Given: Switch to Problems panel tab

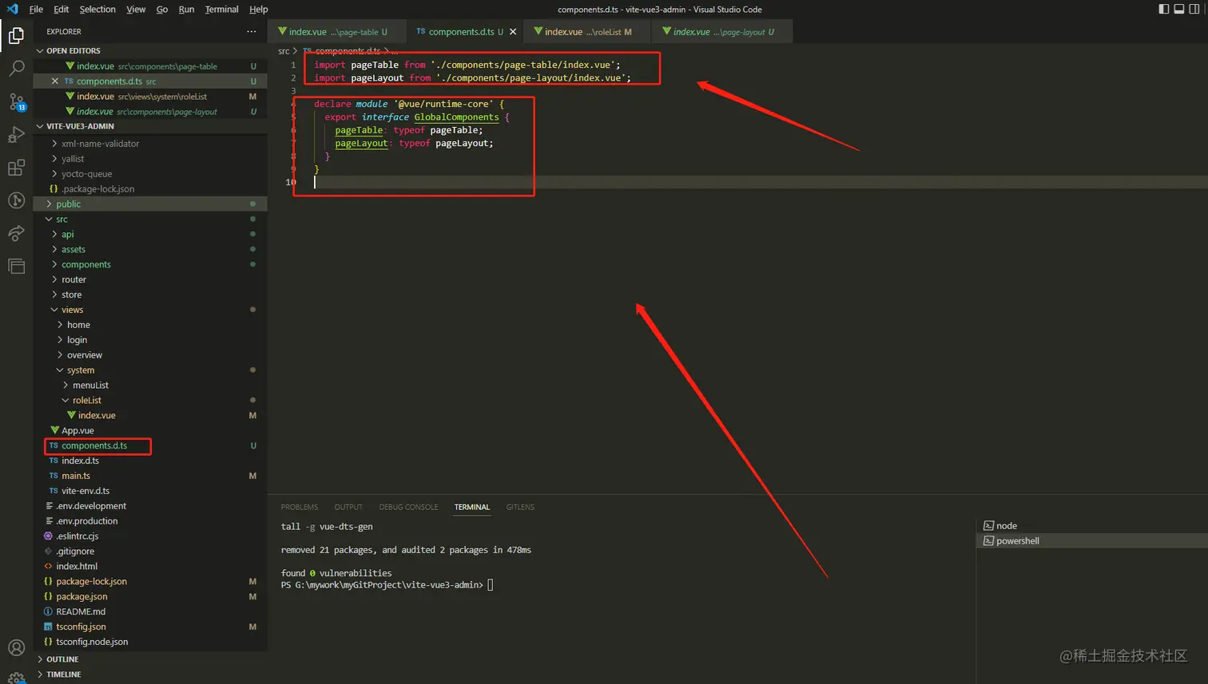Looking at the screenshot, I should [300, 508].
